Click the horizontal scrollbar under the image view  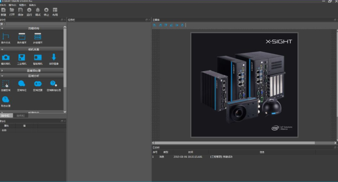[x=235, y=143]
